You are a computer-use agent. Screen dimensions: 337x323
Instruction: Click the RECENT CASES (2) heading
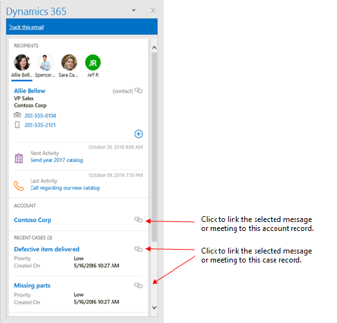33,237
